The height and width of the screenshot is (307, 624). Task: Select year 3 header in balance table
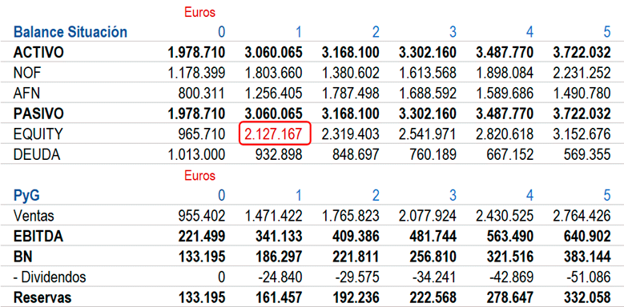click(x=453, y=32)
